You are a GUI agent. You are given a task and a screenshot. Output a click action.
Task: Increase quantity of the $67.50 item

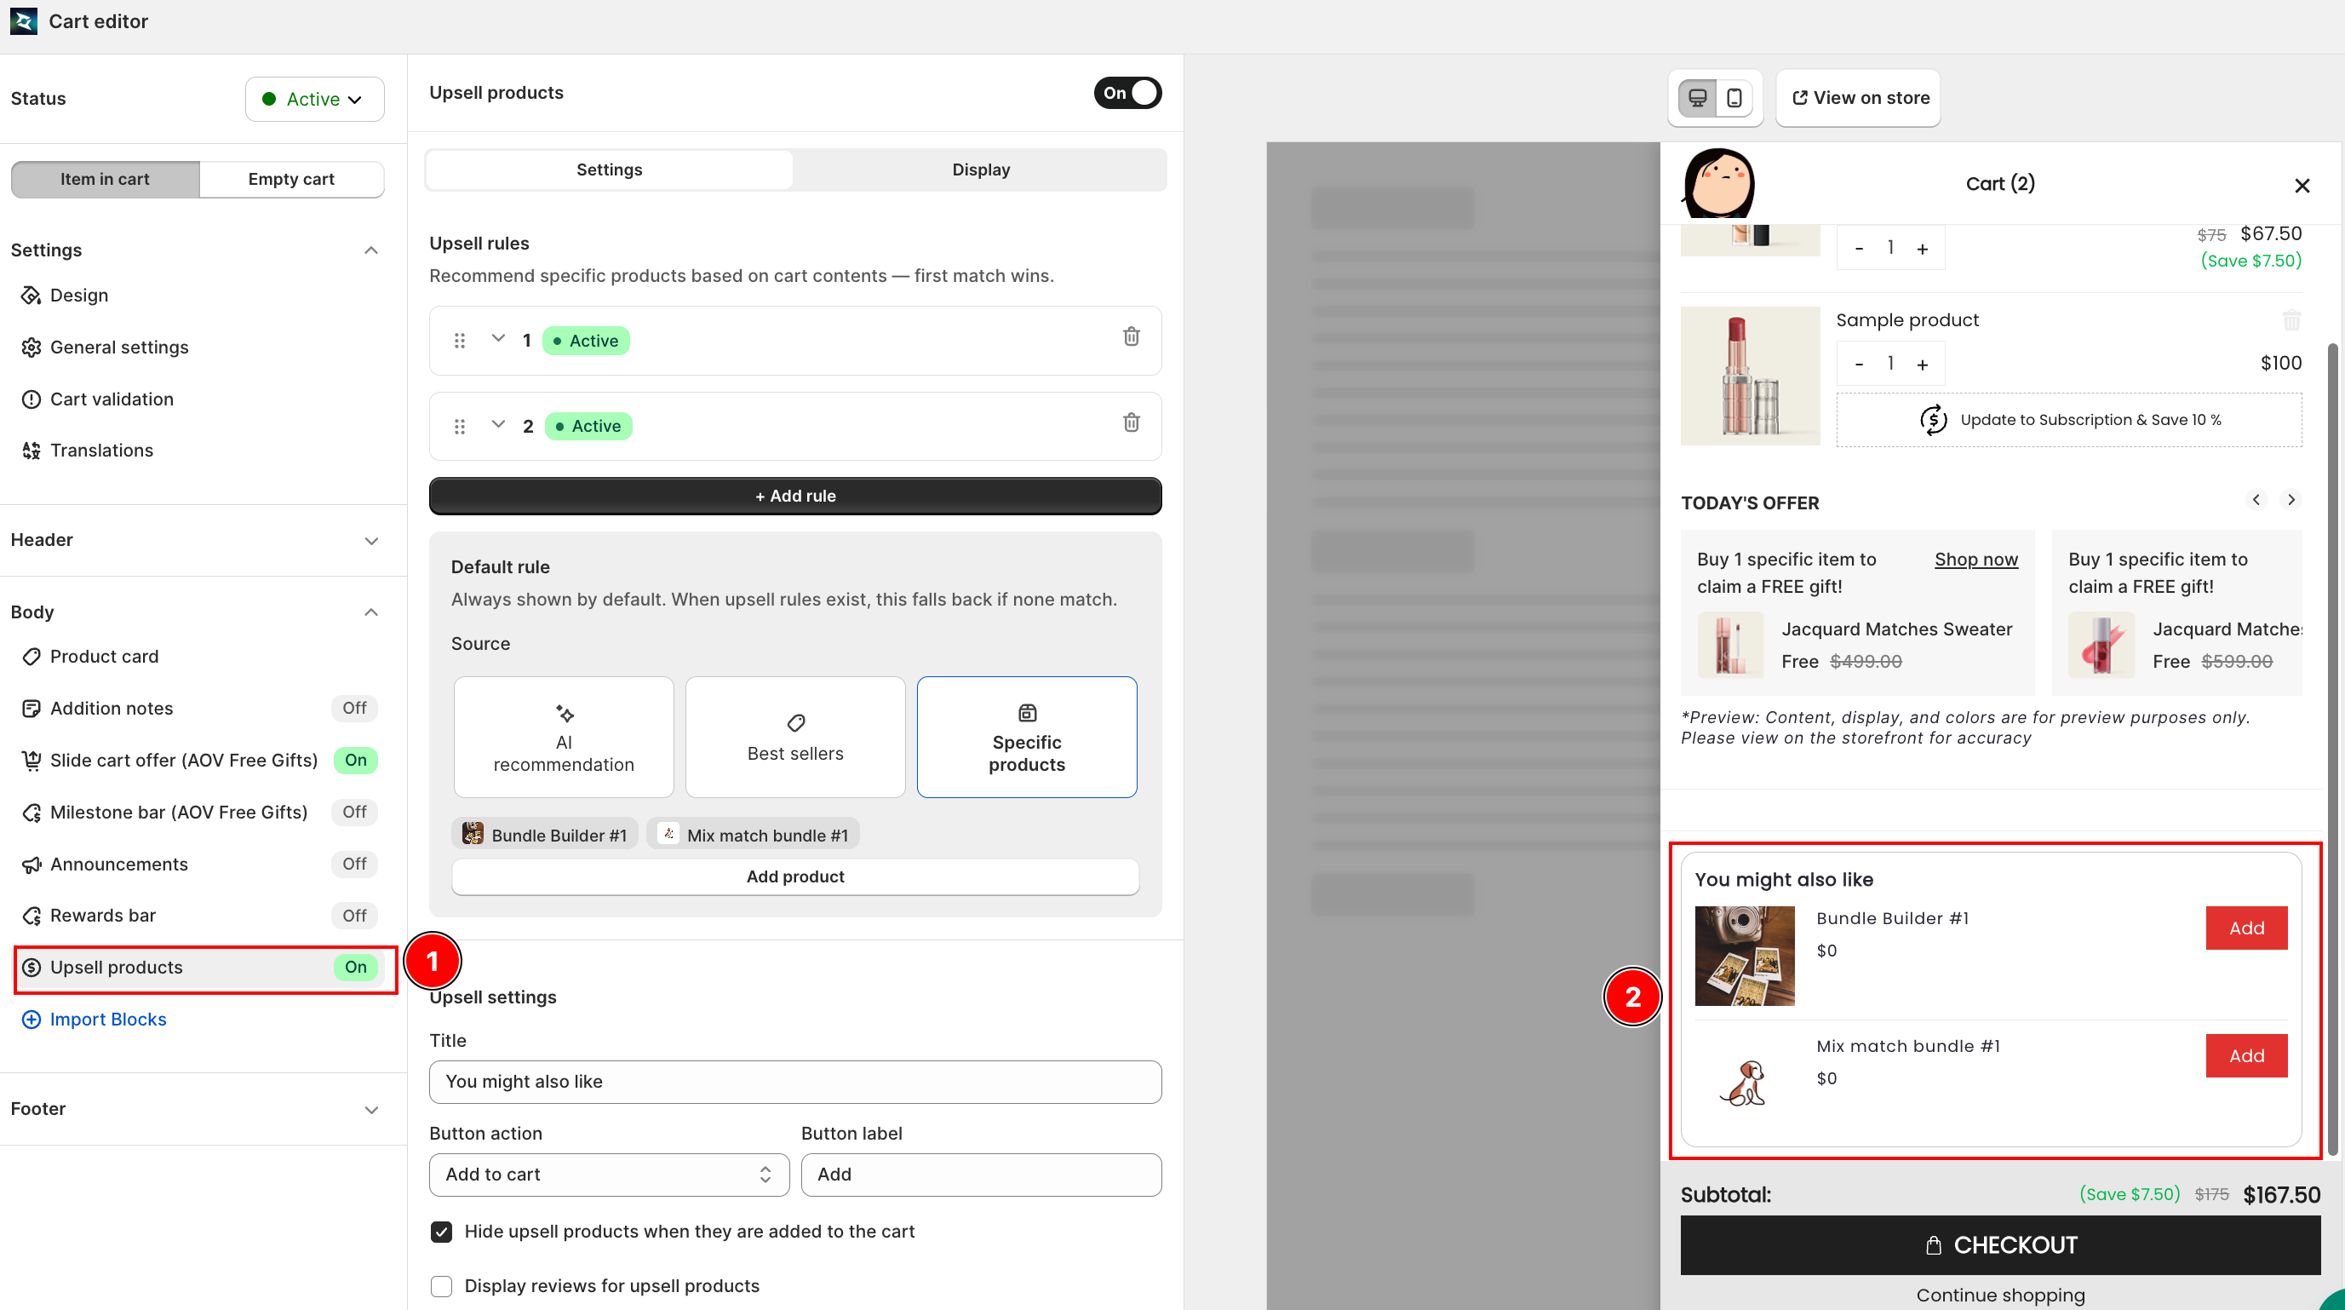tap(1923, 249)
